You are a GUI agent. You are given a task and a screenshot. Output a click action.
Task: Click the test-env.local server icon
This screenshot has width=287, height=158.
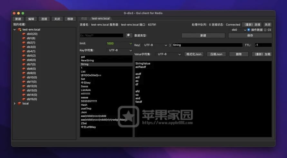[20, 30]
